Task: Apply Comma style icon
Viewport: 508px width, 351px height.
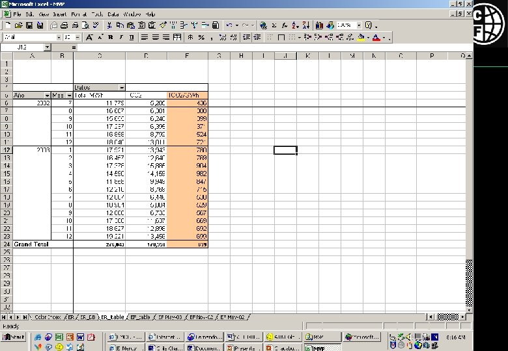Action: tap(212, 38)
